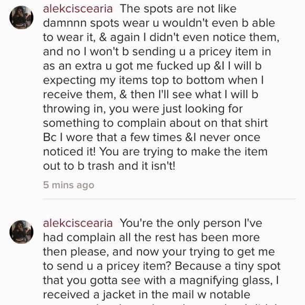Click the line 'expecting my items top to bottom when I'
Image resolution: width=305 pixels, height=305 pixels.
click(154, 80)
